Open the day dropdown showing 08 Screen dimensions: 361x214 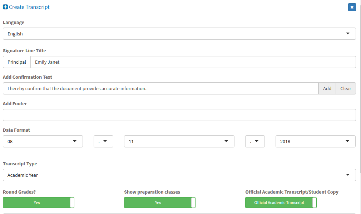(x=43, y=141)
